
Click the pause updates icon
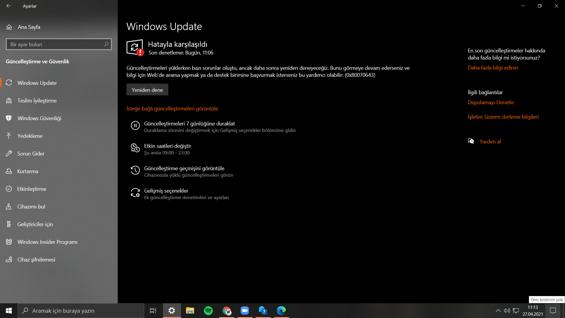[x=135, y=126]
